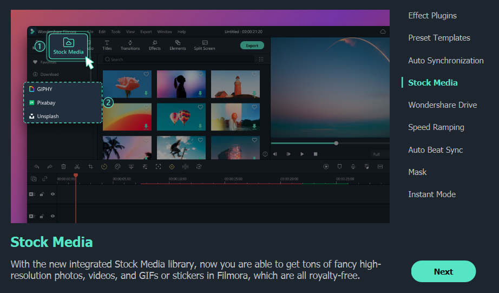Image resolution: width=499 pixels, height=293 pixels.
Task: Switch the media grid view icon
Action: pyautogui.click(x=261, y=59)
